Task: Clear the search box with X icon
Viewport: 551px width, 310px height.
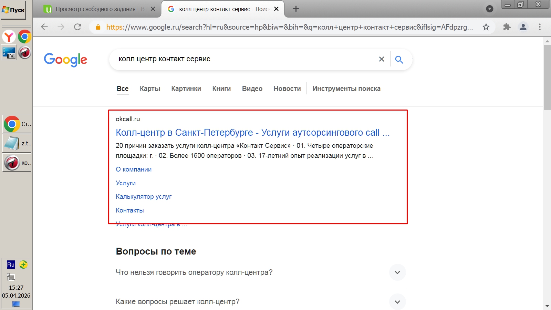Action: click(x=382, y=59)
